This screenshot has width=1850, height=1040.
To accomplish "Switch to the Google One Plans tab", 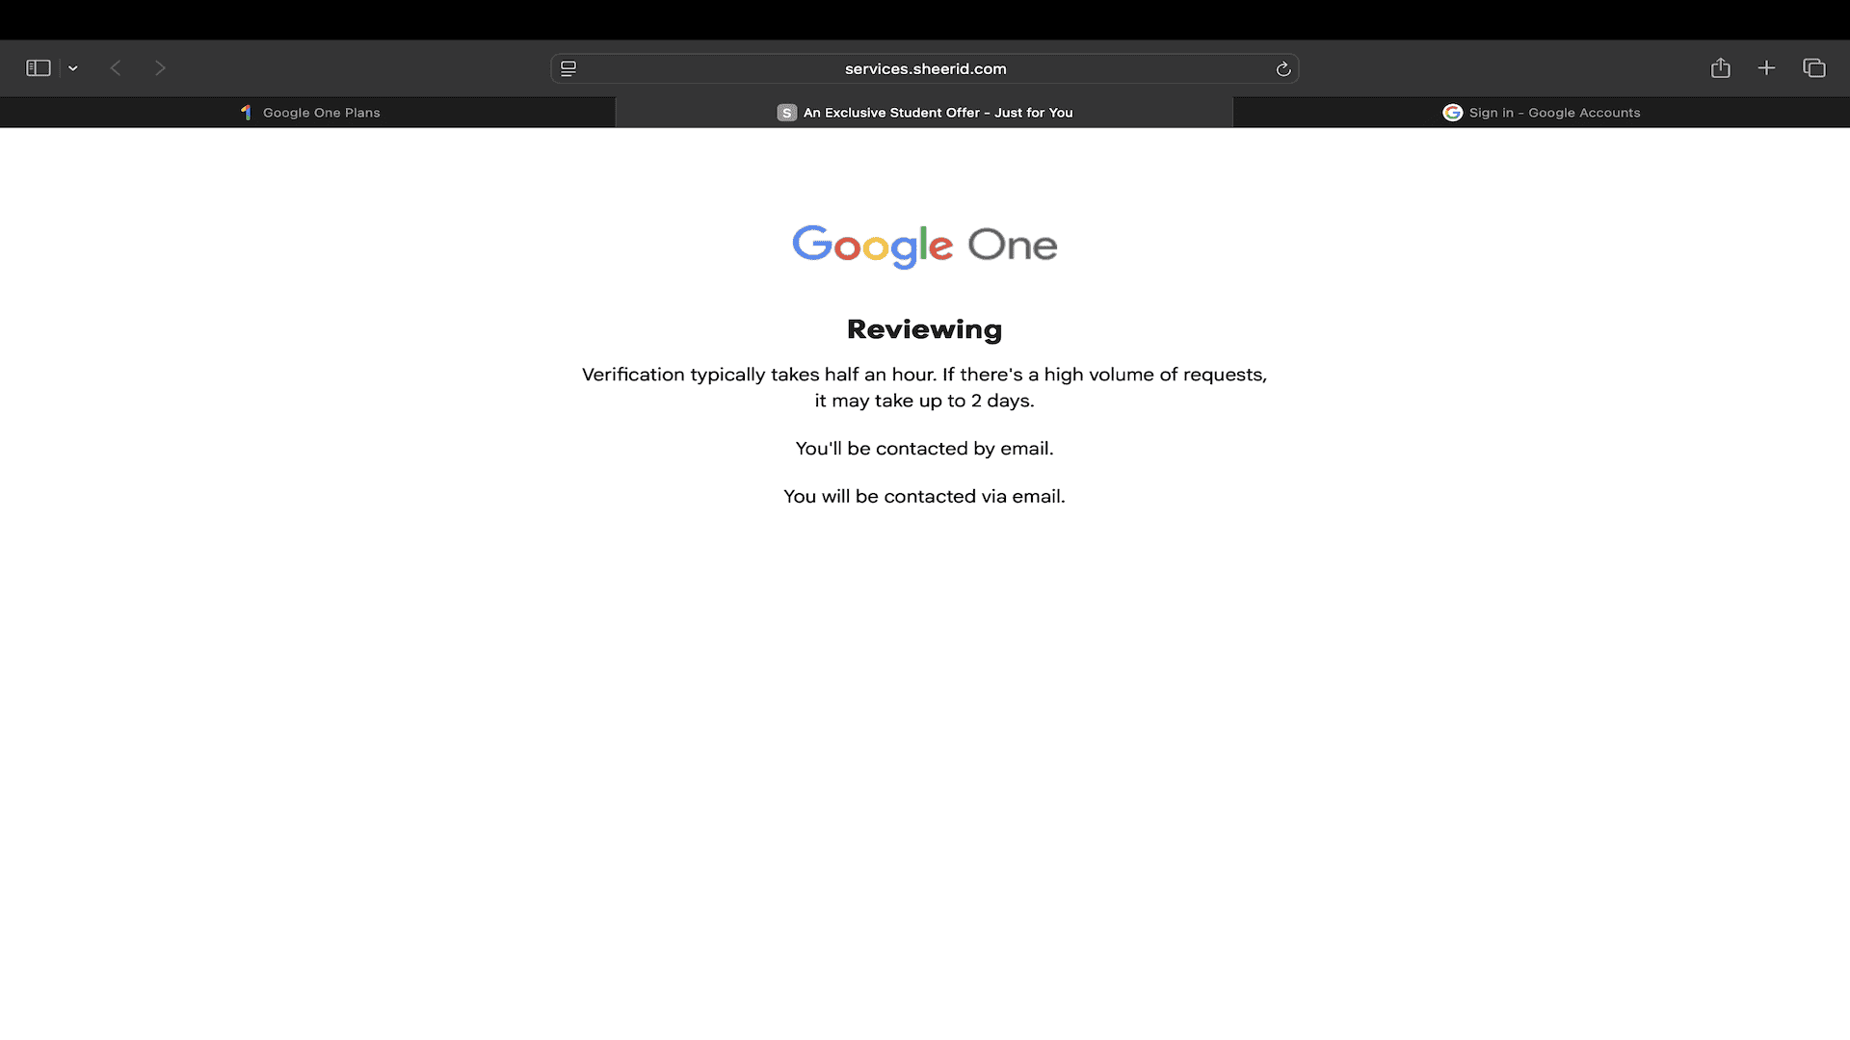I will 308,113.
